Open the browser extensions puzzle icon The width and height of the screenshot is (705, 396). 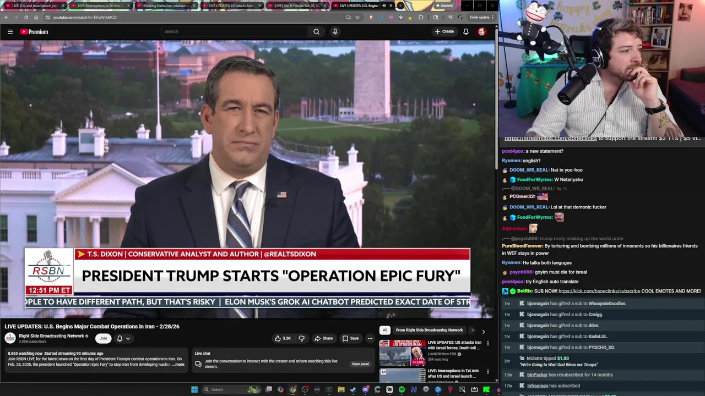pos(421,17)
